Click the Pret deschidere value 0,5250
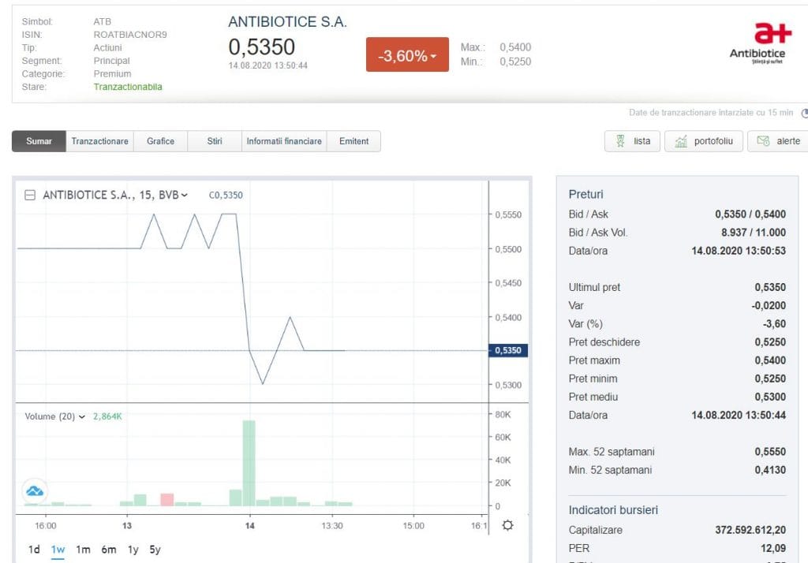This screenshot has width=808, height=563. pyautogui.click(x=770, y=342)
